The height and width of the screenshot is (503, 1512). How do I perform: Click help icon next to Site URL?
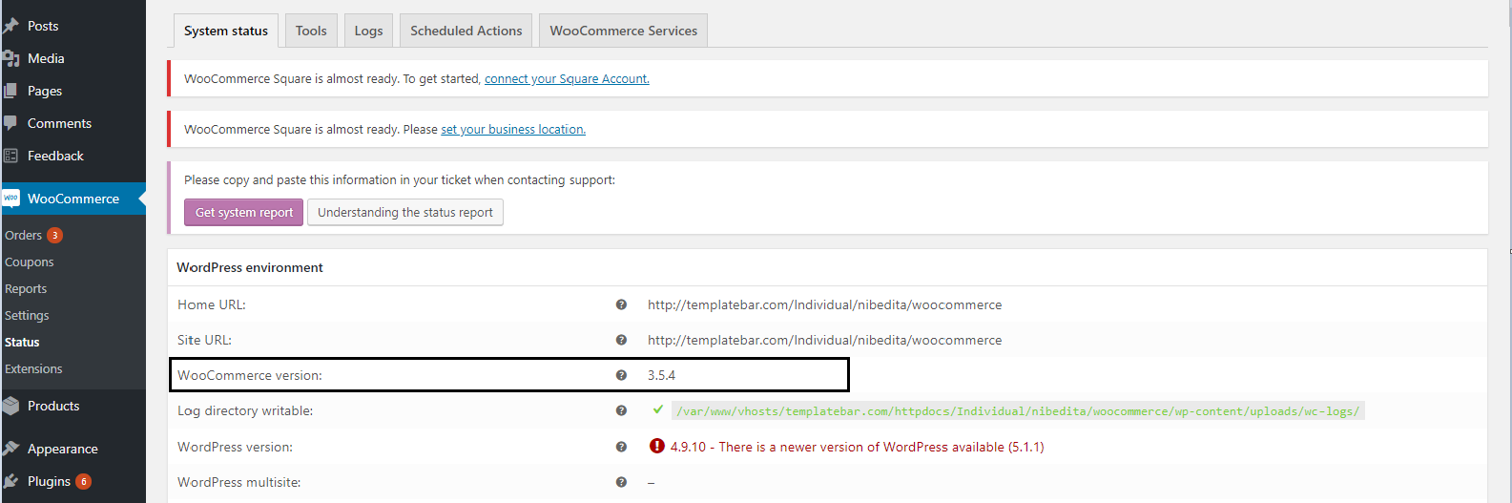point(621,340)
